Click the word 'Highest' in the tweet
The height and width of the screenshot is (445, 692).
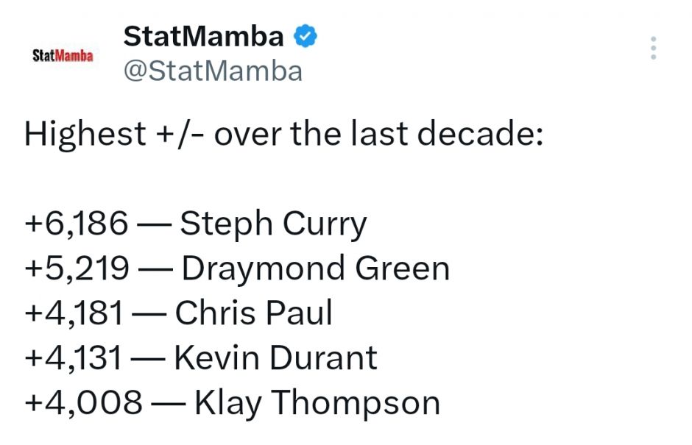(x=85, y=135)
